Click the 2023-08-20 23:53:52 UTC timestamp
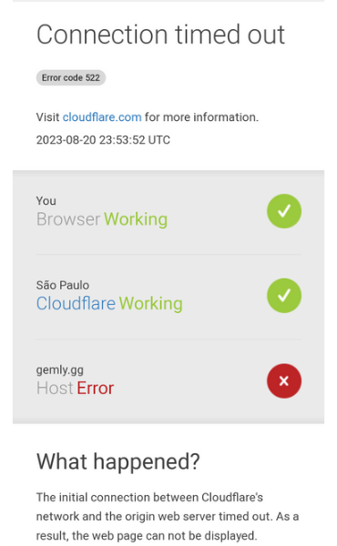Screen dimensions: 337x546 [x=103, y=140]
